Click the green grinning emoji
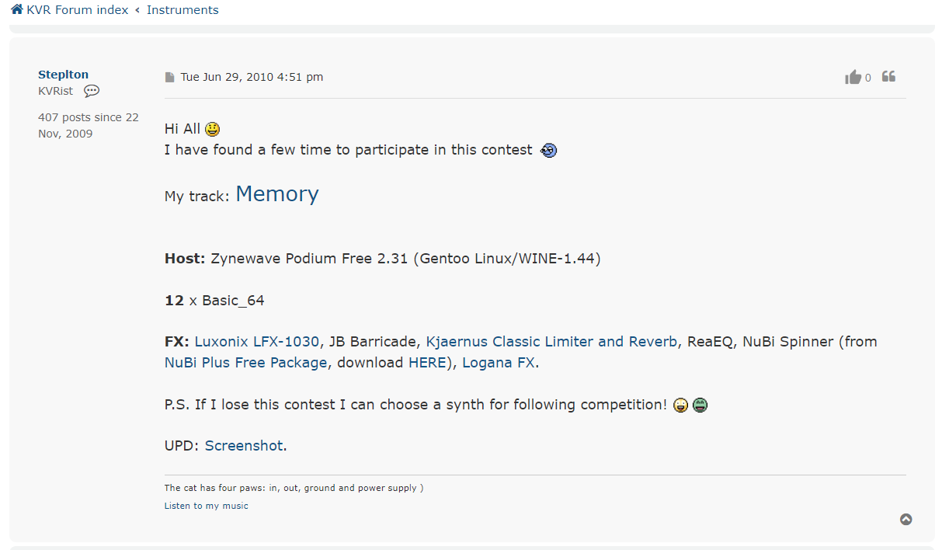This screenshot has height=550, width=942. click(700, 405)
